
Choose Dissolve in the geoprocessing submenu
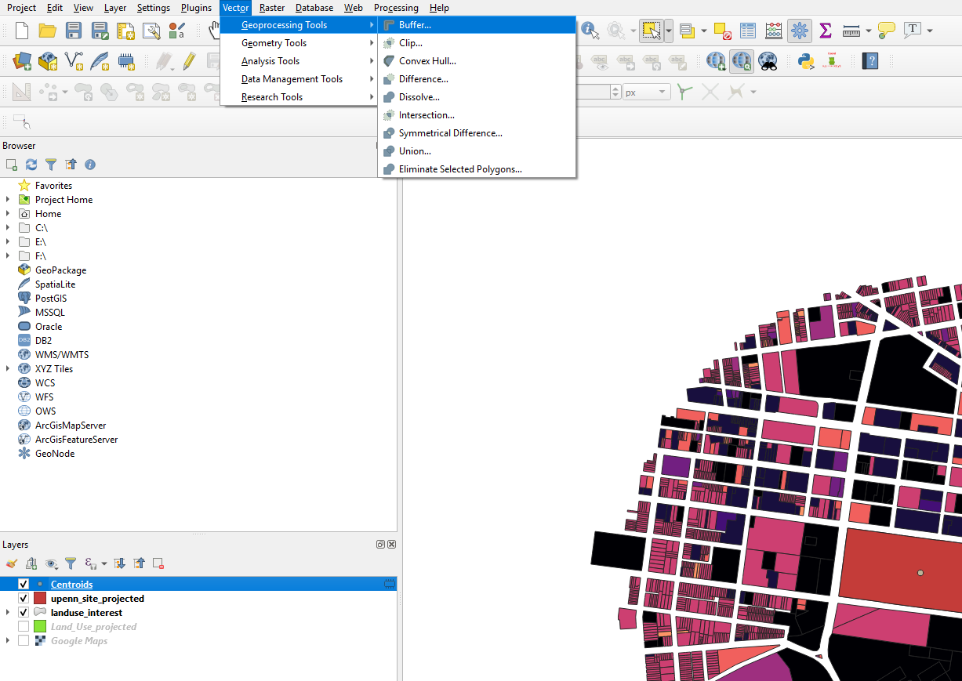pos(419,97)
